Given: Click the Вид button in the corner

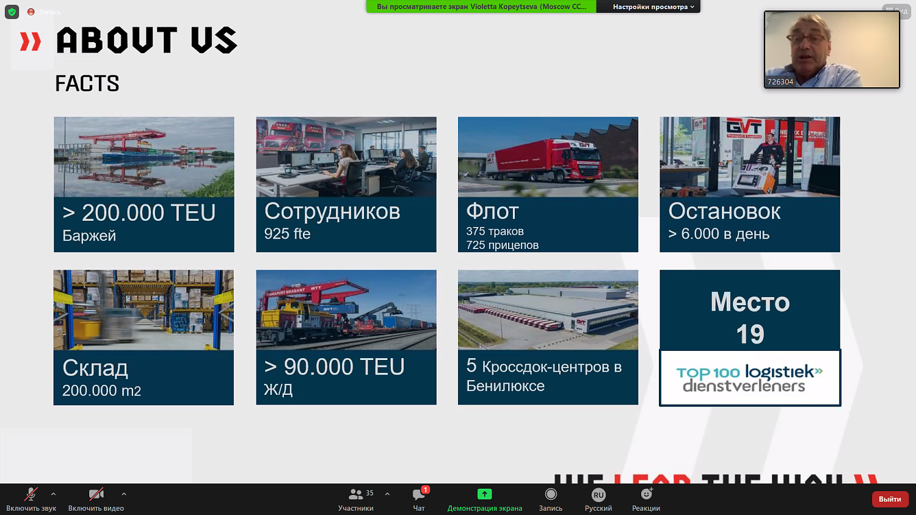Looking at the screenshot, I should click(897, 11).
